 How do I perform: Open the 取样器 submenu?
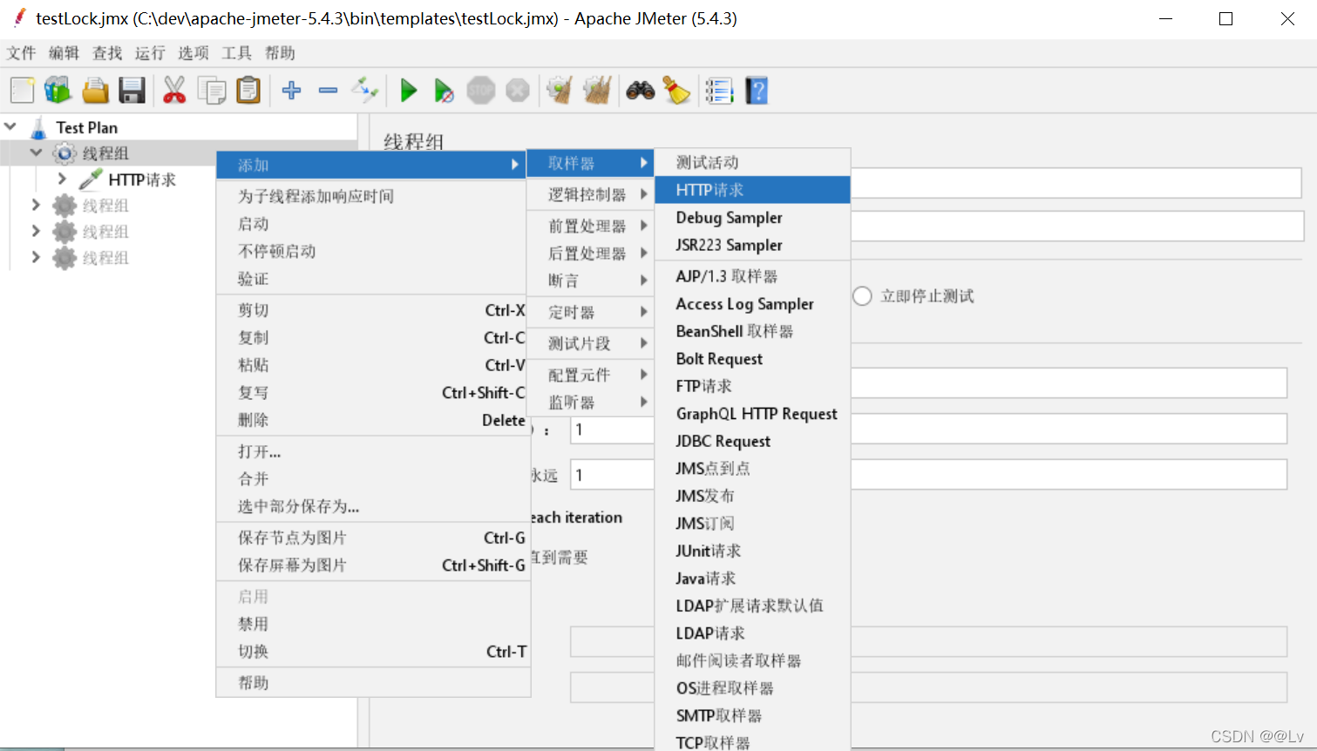590,163
